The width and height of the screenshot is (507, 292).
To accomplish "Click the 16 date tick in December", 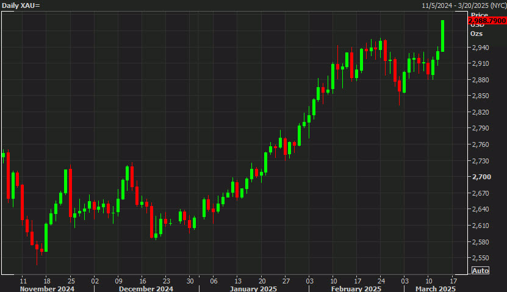I will [143, 280].
